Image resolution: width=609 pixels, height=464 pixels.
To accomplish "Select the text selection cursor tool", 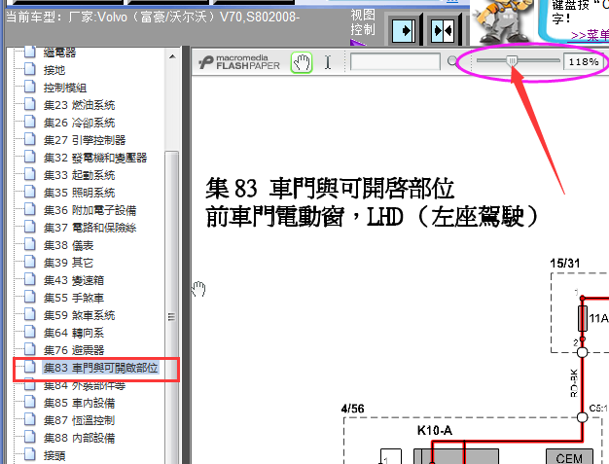I will (x=328, y=62).
